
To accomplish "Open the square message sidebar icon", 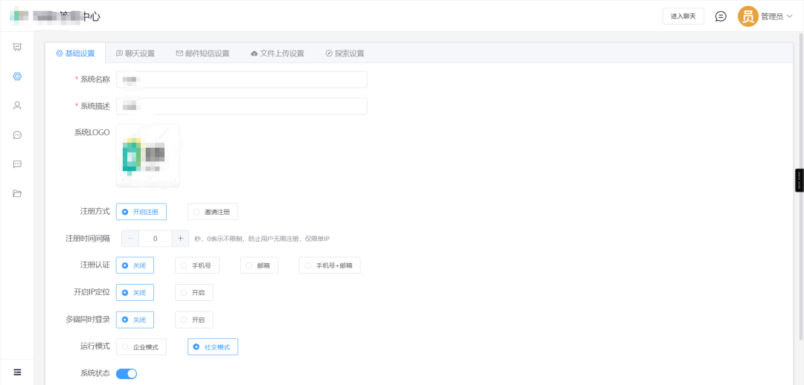I will (17, 164).
